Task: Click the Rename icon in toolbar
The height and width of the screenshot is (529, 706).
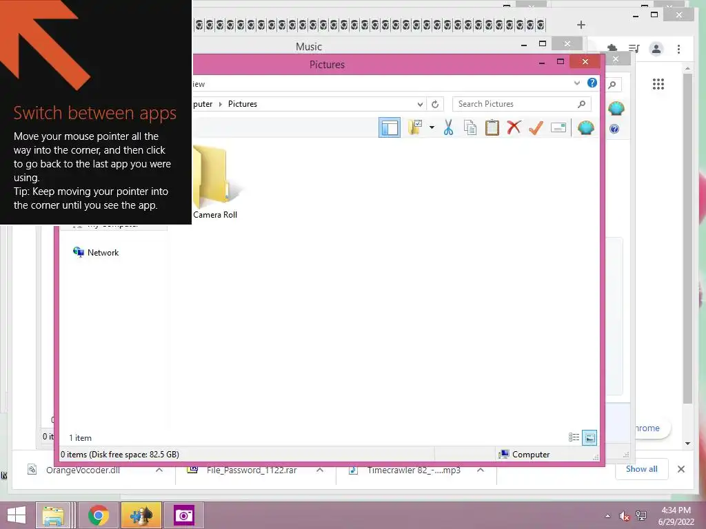Action: [558, 127]
